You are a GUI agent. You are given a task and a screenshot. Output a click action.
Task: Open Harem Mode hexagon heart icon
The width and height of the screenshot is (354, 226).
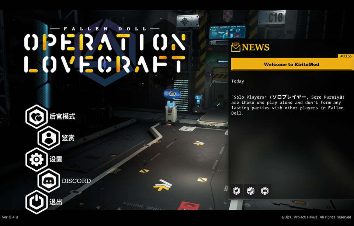37,117
